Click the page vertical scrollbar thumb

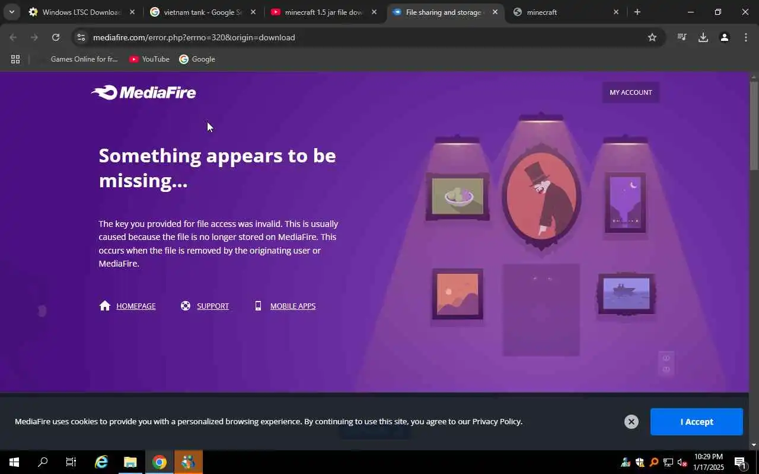(754, 126)
